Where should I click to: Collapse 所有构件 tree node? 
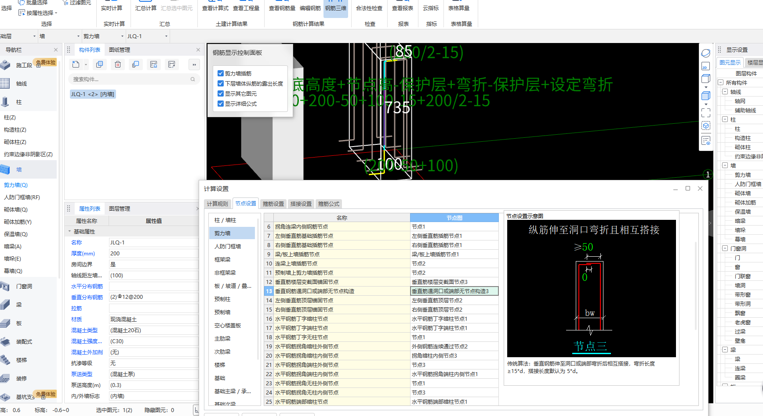tap(720, 82)
